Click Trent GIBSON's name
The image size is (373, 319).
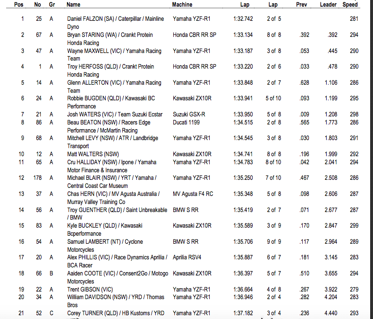[x=84, y=290]
